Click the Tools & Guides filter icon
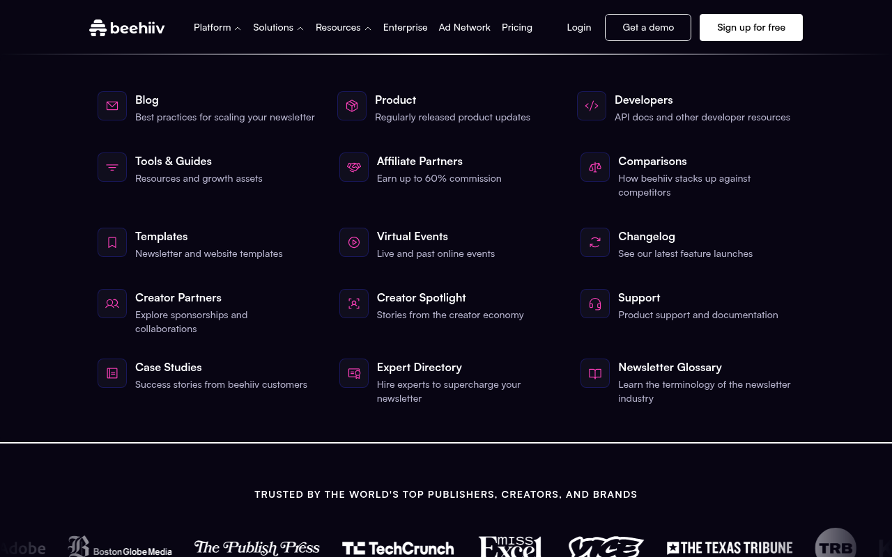Image resolution: width=892 pixels, height=557 pixels. point(112,167)
